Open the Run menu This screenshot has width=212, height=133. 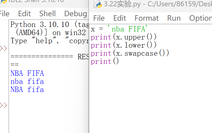point(174,18)
